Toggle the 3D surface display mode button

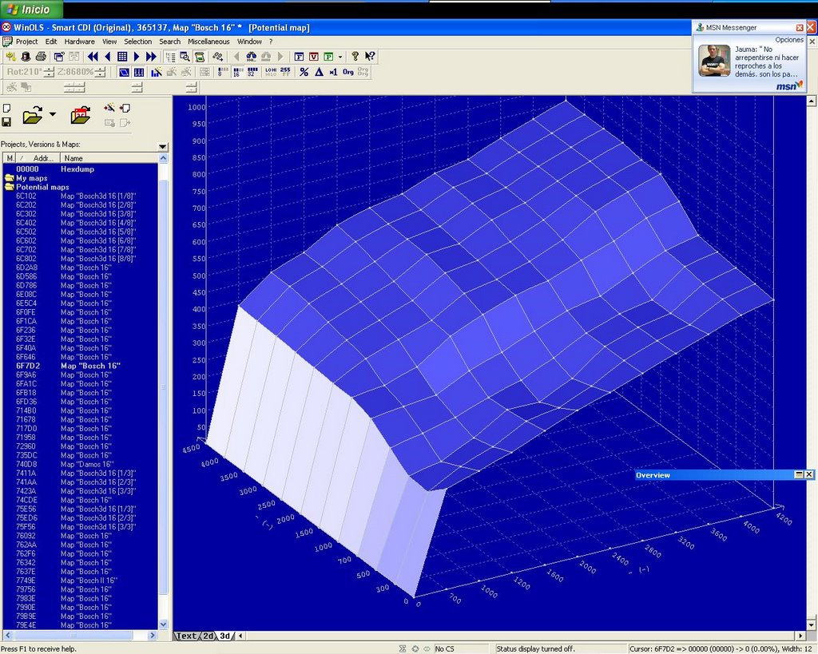click(124, 72)
